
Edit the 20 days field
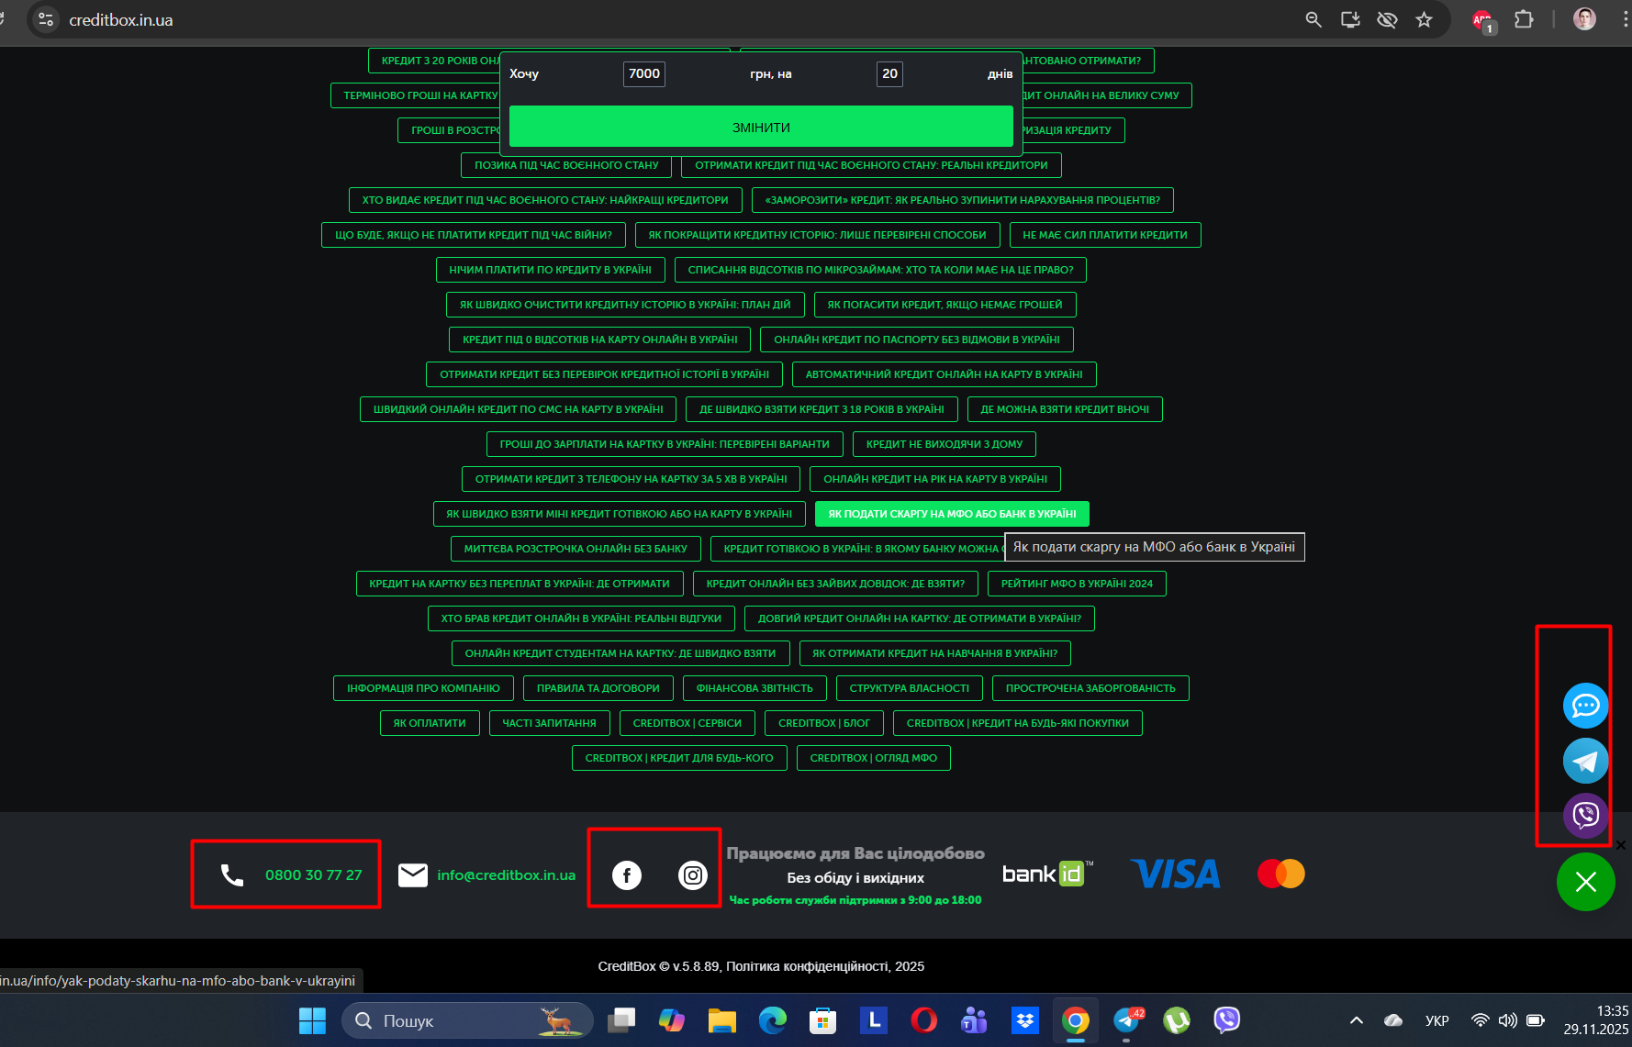tap(889, 74)
